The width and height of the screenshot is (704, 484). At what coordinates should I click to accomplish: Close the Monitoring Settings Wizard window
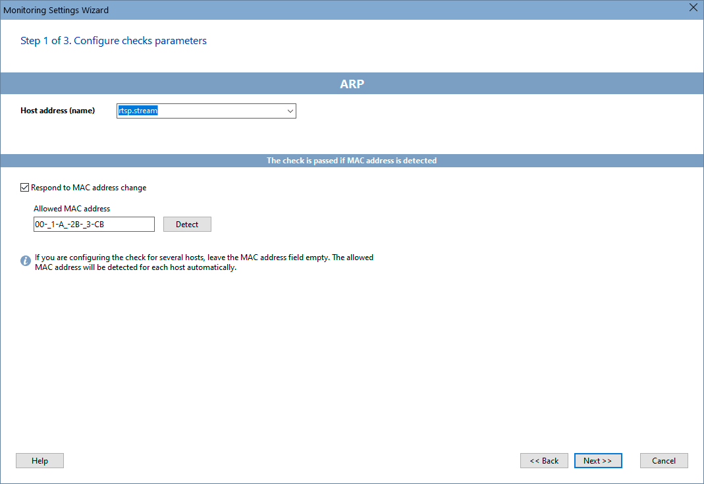point(693,8)
